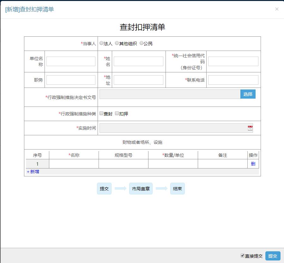Focus the 职务 input field
Image resolution: width=284 pixels, height=263 pixels.
[71, 80]
